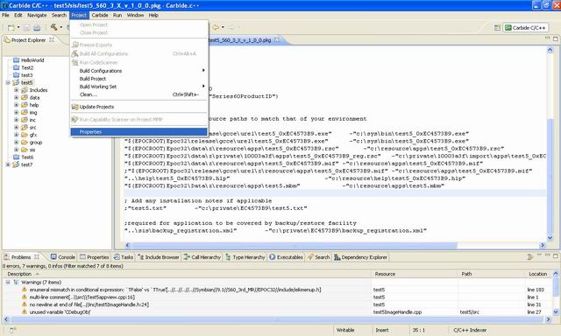Viewport: 561px width, 336px height.
Task: Select the HelloWorld project
Action: click(32, 60)
